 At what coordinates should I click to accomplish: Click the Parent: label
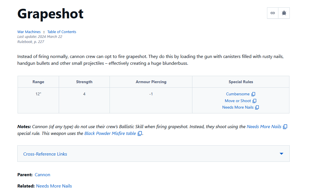pyautogui.click(x=25, y=175)
